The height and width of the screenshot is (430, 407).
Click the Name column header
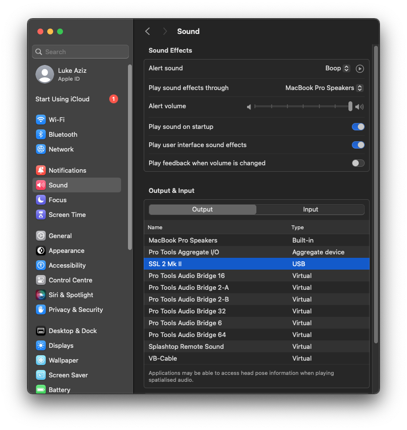pos(155,227)
